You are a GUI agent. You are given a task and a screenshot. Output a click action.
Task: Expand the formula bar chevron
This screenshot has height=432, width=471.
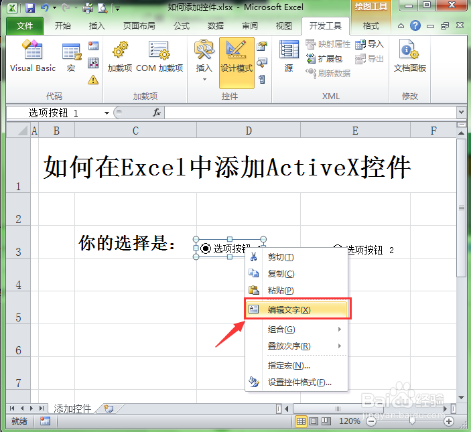click(x=461, y=113)
